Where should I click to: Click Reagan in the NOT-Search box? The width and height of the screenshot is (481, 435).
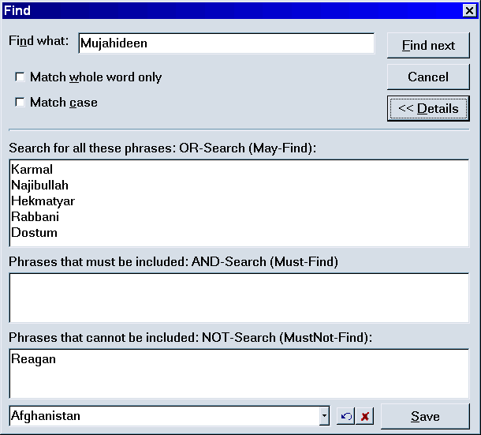(33, 359)
